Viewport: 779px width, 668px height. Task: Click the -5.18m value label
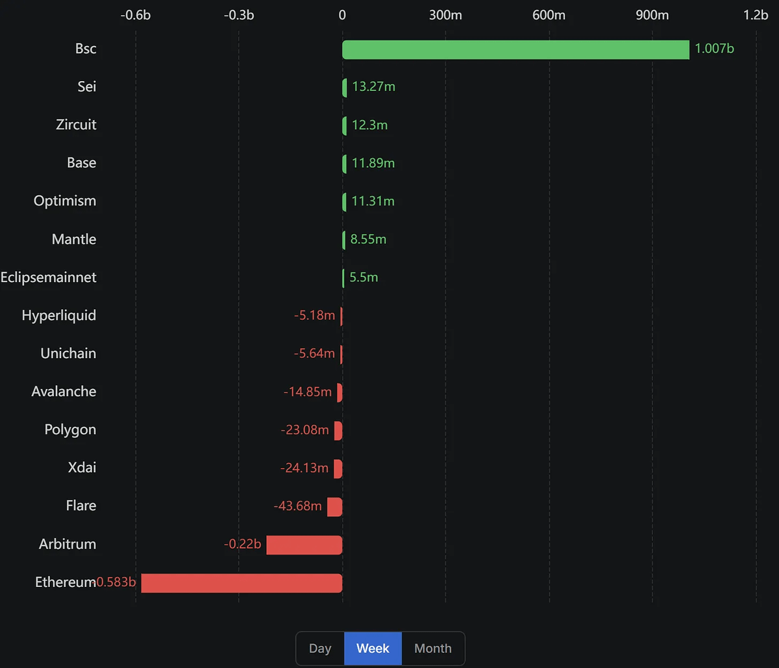click(314, 316)
